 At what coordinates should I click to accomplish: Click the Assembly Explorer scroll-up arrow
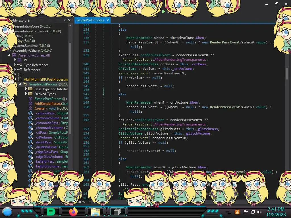[70, 26]
